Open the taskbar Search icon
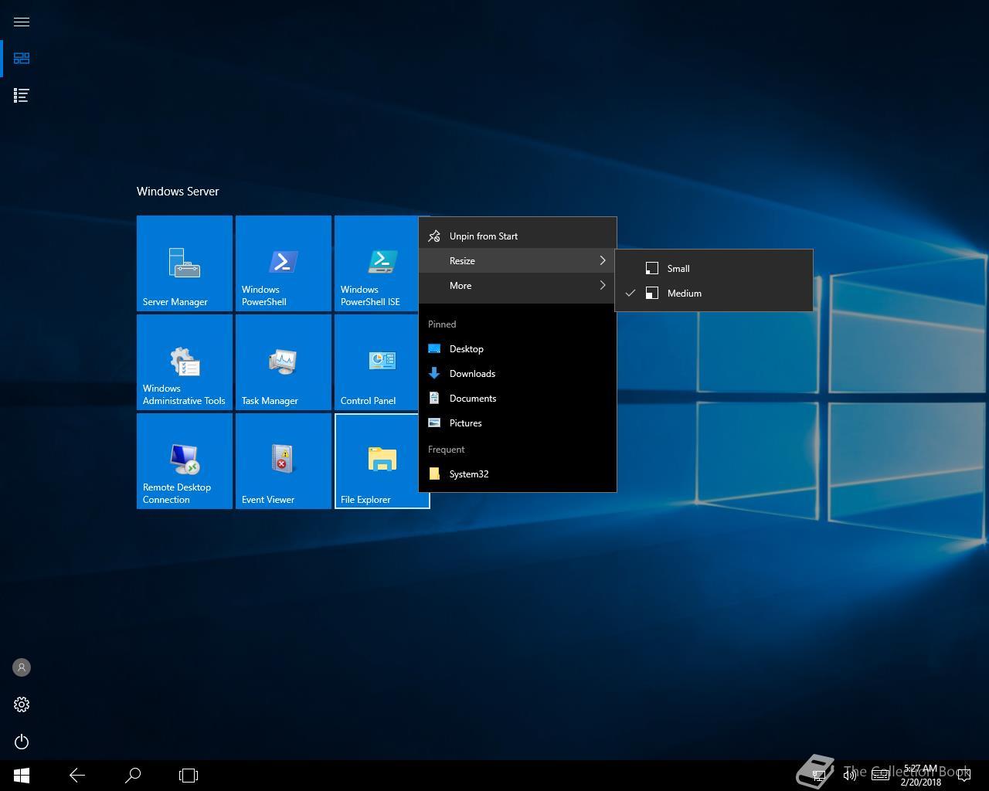989x791 pixels. click(133, 775)
